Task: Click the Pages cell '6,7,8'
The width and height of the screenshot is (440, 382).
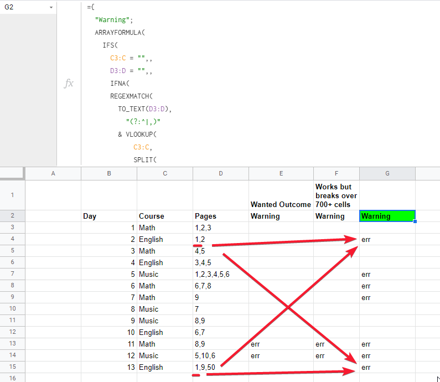Action: coord(221,286)
